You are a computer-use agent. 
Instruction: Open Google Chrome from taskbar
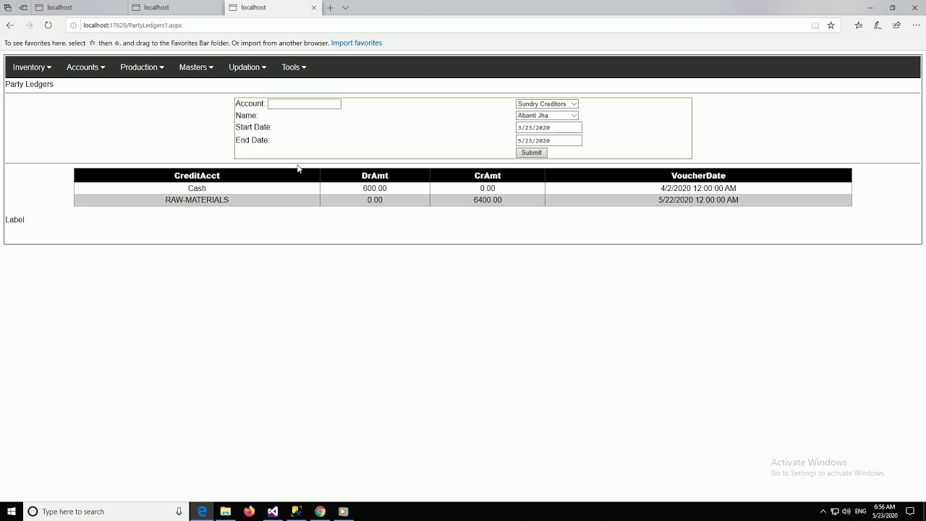pos(320,512)
